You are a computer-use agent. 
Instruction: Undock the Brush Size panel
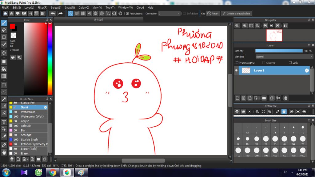tap(309, 120)
